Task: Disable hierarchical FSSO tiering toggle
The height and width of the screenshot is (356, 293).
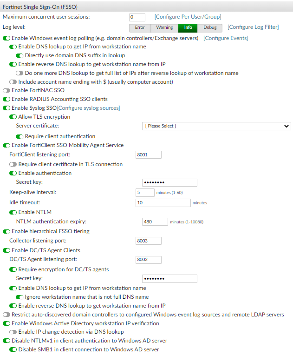Action: (x=7, y=231)
